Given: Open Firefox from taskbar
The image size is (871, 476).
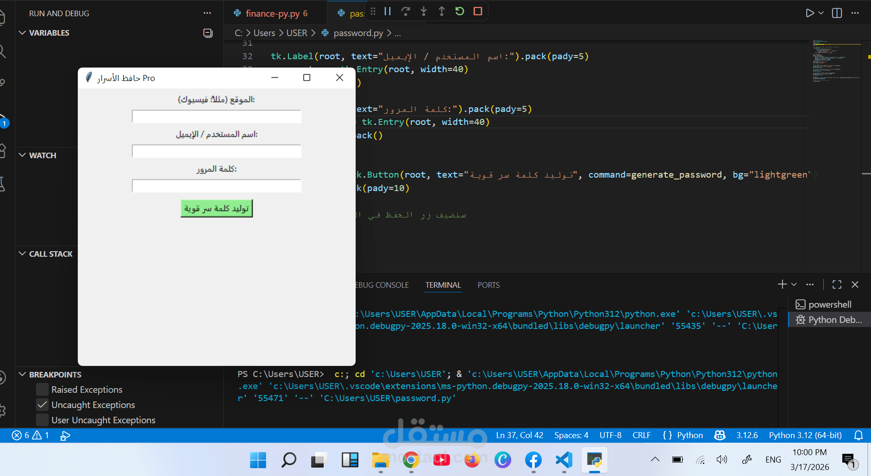Looking at the screenshot, I should [472, 460].
